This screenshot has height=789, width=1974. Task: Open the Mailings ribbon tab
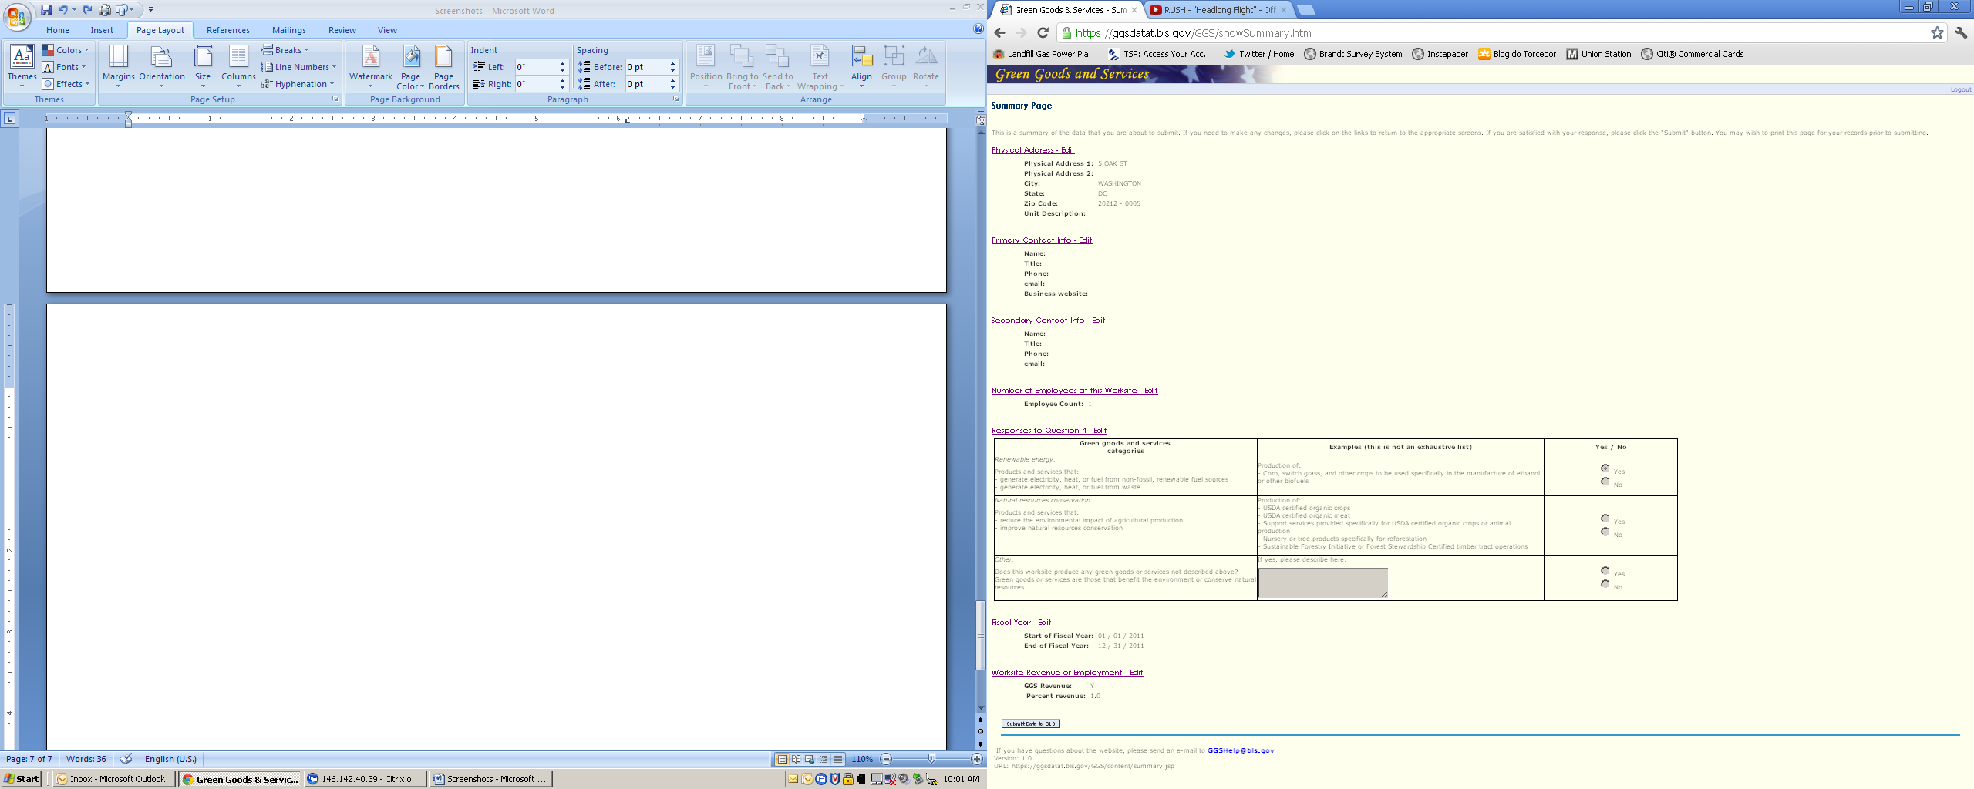point(289,30)
